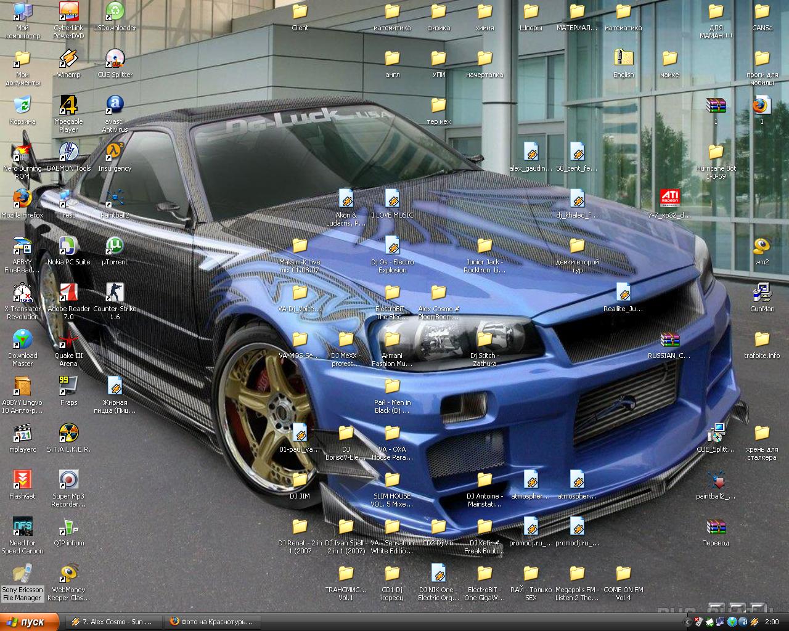
Task: Open Adobe Reader 7.0
Action: click(x=68, y=302)
